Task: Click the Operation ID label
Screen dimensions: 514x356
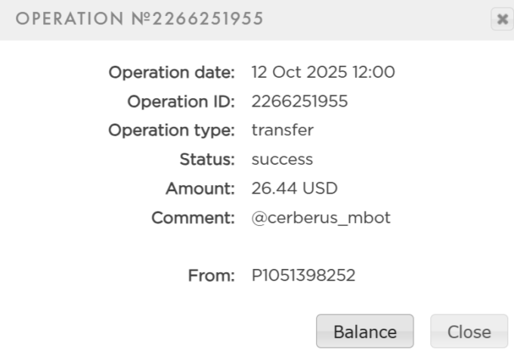Action: (x=181, y=101)
